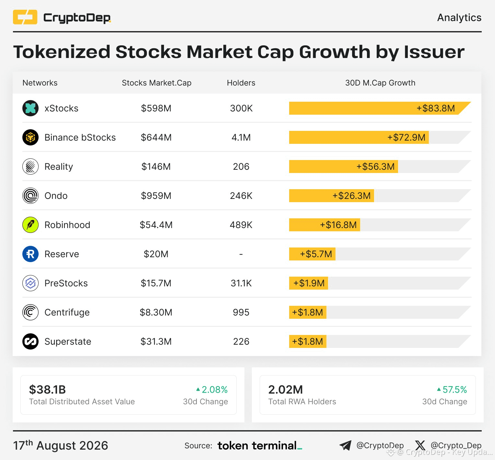Click the Ondo +$26.3M growth bar
Viewport: 495px width, 460px height.
pos(332,196)
